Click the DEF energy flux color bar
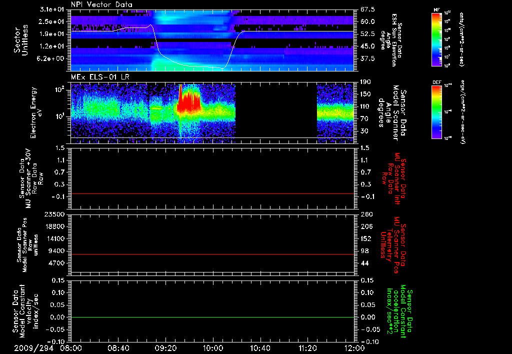The height and width of the screenshot is (354, 512). click(x=437, y=111)
